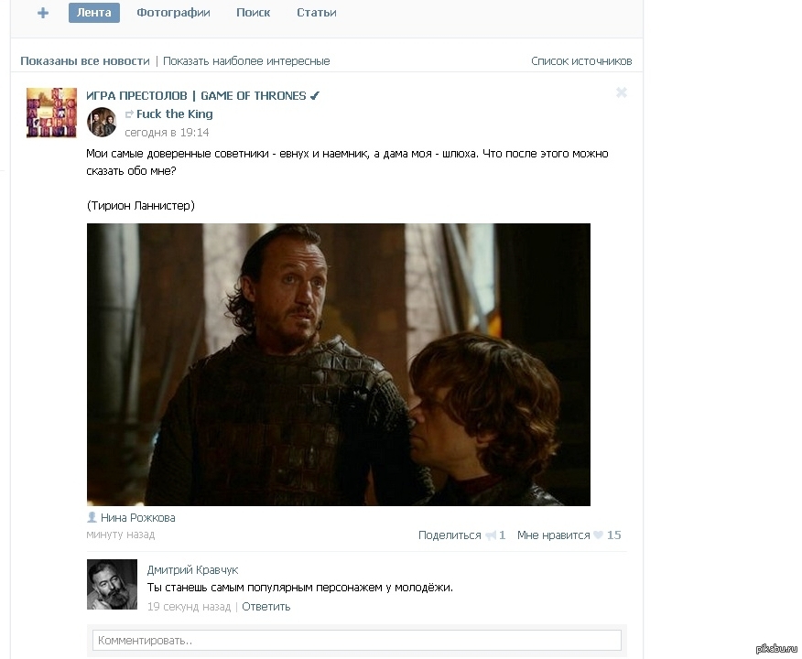This screenshot has height=659, width=802.
Task: Show the most interesting news filter
Action: [x=246, y=61]
